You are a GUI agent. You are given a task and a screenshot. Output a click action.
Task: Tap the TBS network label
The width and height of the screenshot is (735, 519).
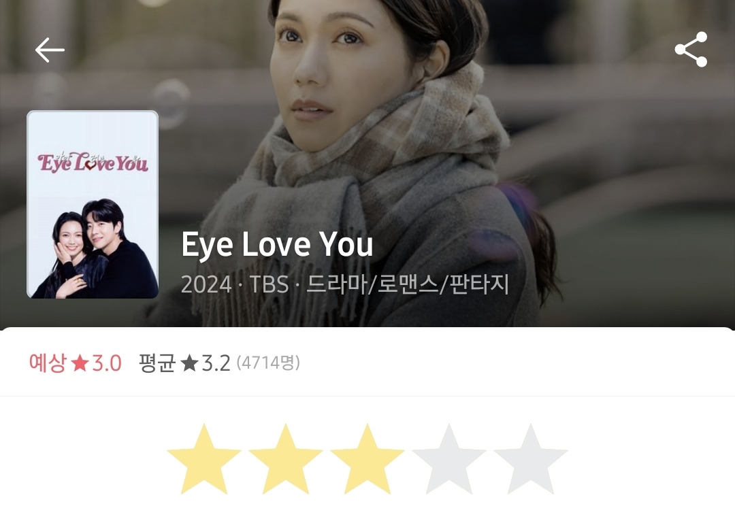269,284
